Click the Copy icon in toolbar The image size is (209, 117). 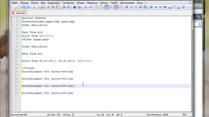(53, 7)
